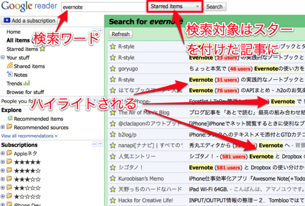Expand the Appleネタ folder
The image size is (305, 206).
[x=3, y=153]
